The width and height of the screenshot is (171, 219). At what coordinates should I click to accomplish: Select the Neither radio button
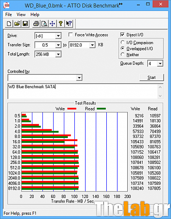click(122, 54)
